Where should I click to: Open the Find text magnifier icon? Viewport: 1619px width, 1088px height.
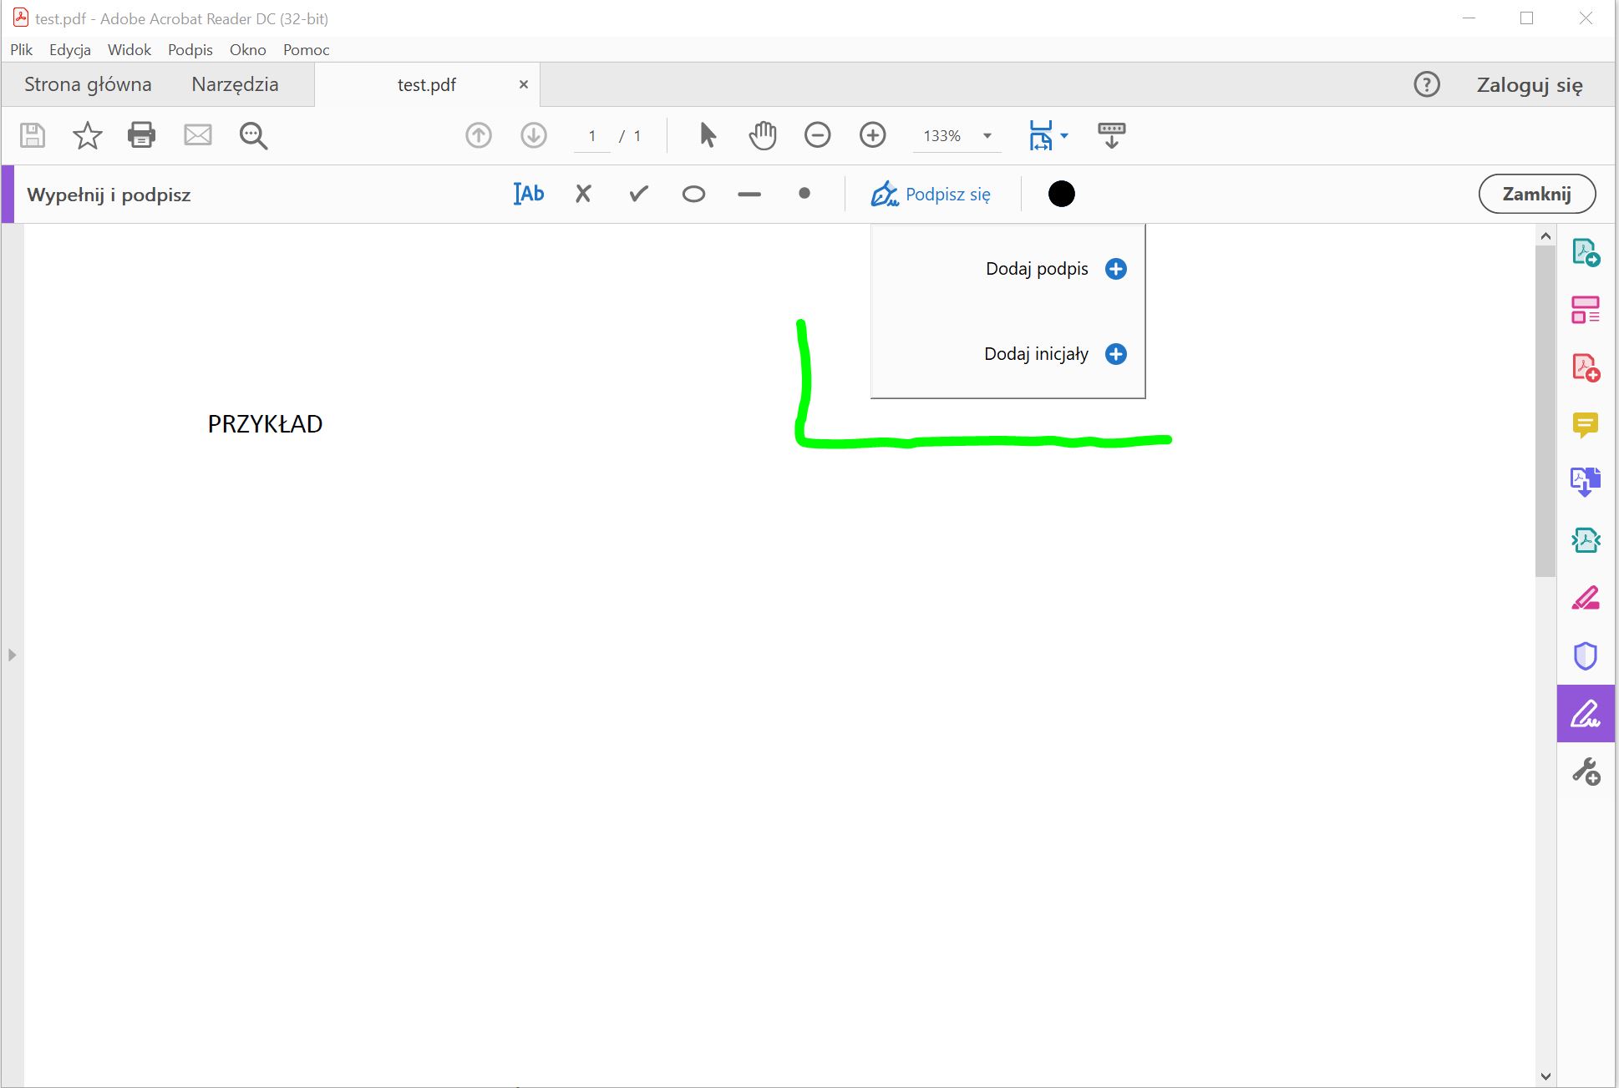tap(253, 135)
